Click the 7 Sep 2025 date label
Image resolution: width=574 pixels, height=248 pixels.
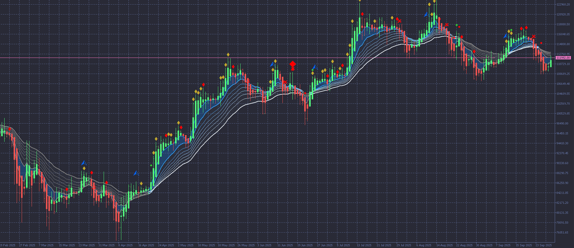click(x=503, y=245)
